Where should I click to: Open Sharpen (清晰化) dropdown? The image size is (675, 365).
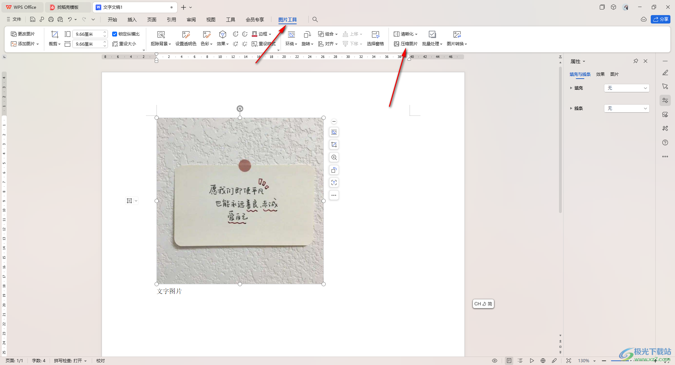tap(405, 34)
